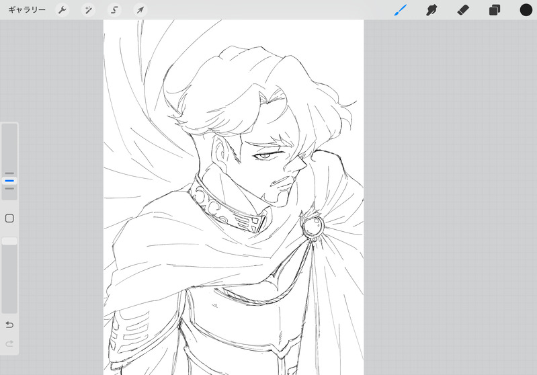Select the Smudge tool
Screen dimensions: 537x375
pyautogui.click(x=431, y=10)
